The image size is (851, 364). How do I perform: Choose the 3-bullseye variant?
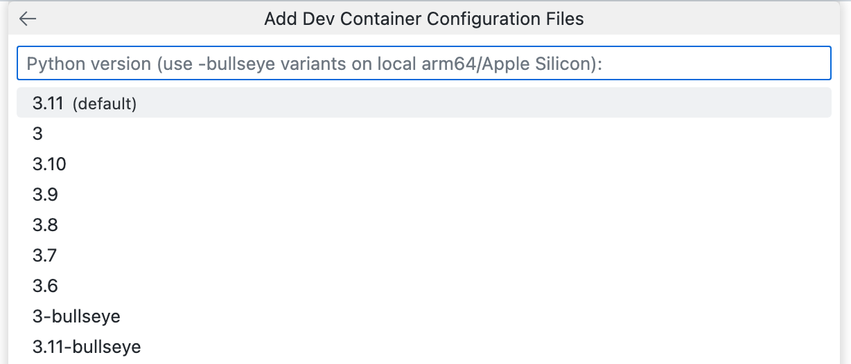point(76,316)
